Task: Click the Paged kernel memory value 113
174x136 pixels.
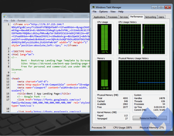Action: (x=126, y=116)
